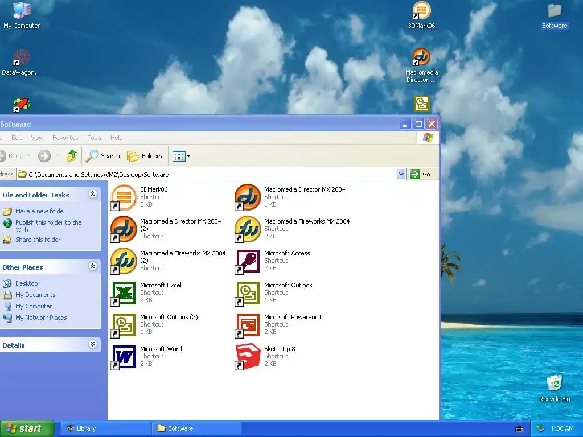This screenshot has width=583, height=437.
Task: Select the DataWagon desktop shortcut
Action: pos(22,61)
